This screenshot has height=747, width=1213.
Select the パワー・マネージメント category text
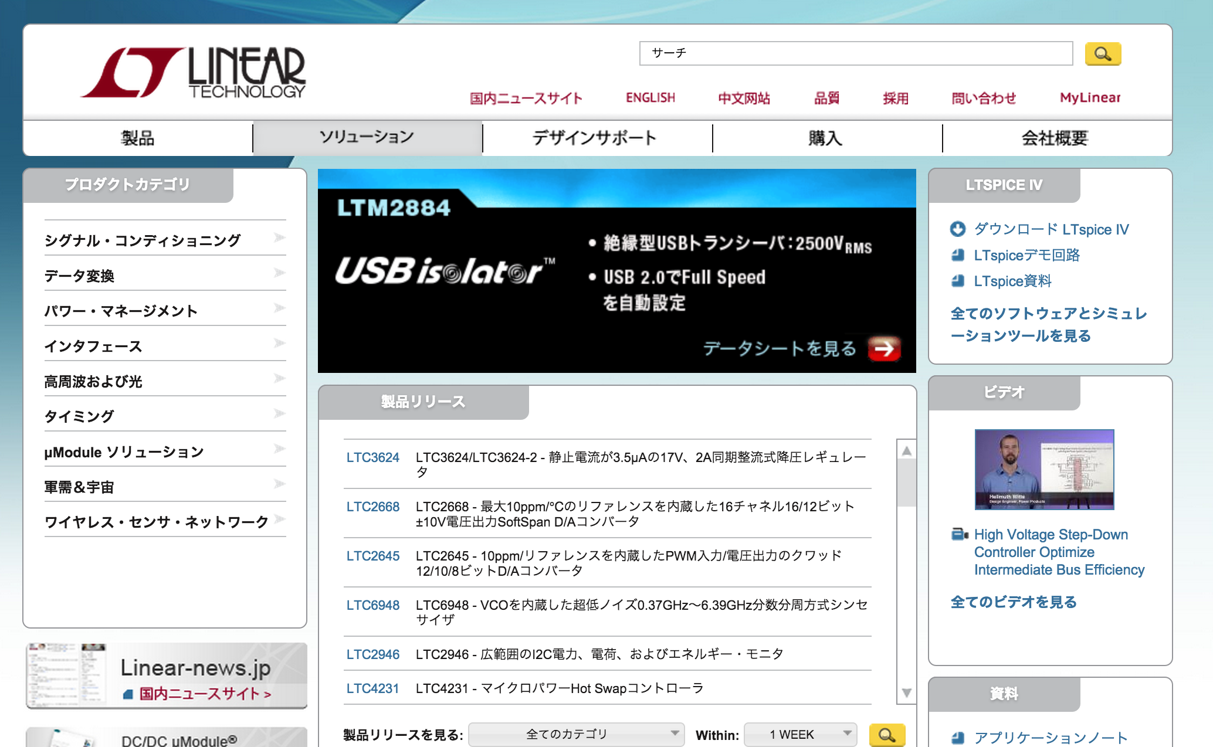[121, 311]
